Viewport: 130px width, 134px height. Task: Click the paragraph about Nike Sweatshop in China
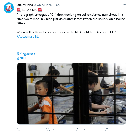coord(71,19)
